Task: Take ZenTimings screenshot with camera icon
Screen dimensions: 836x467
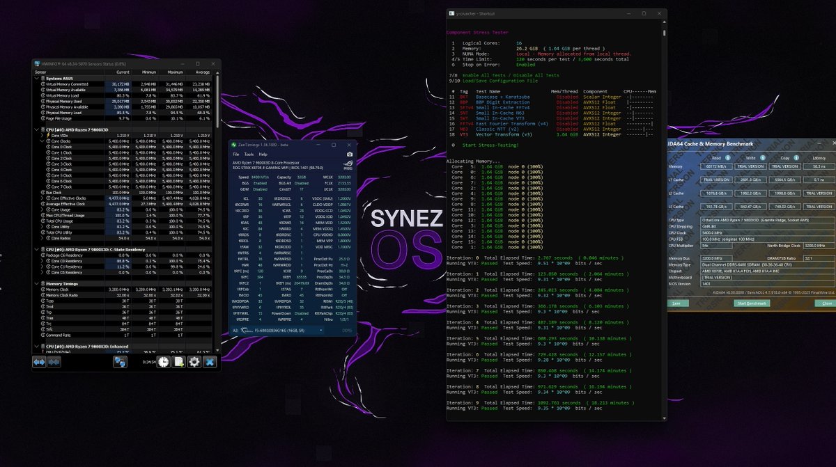Action: [350, 155]
